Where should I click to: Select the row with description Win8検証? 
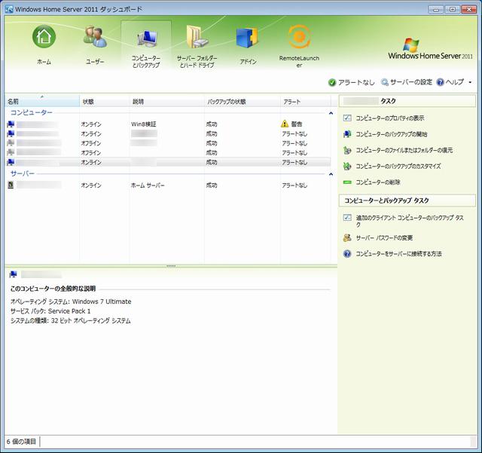[x=168, y=124]
